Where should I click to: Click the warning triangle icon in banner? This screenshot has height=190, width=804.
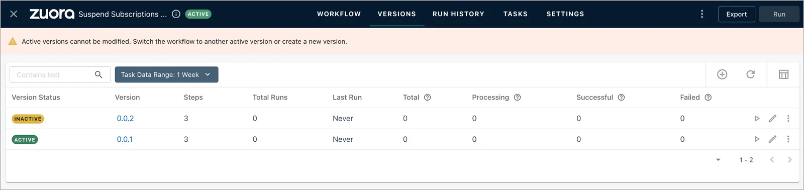(x=13, y=41)
